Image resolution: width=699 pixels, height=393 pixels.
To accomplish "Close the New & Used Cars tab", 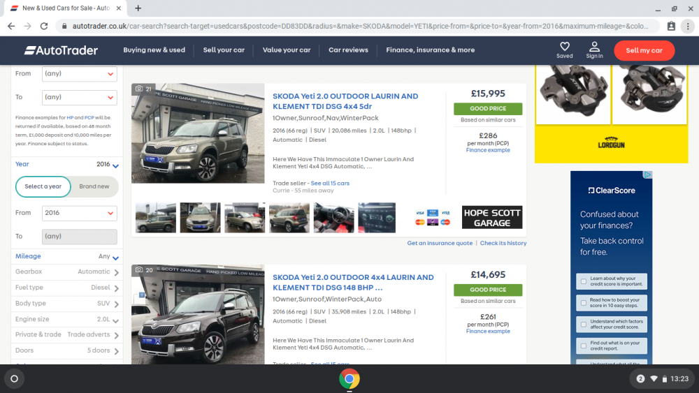I will pyautogui.click(x=119, y=8).
